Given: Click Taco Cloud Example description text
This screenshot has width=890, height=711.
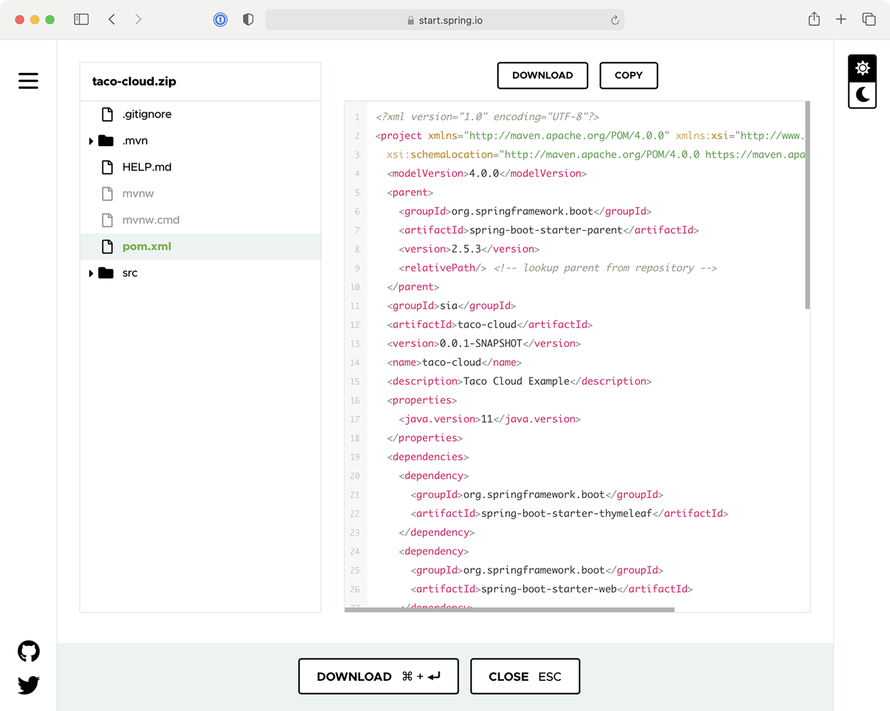Looking at the screenshot, I should tap(516, 381).
